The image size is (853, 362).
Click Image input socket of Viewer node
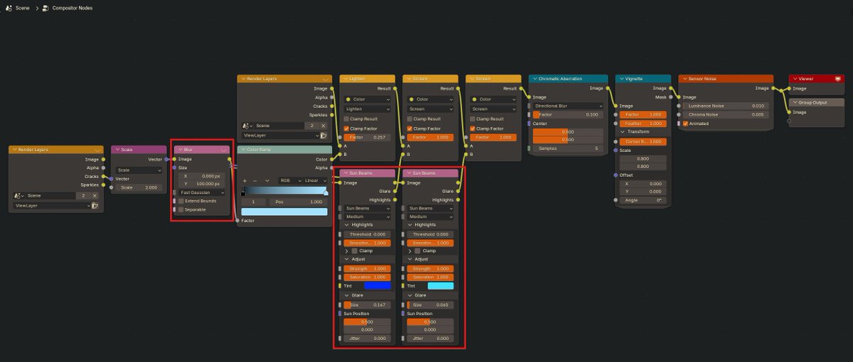[788, 89]
